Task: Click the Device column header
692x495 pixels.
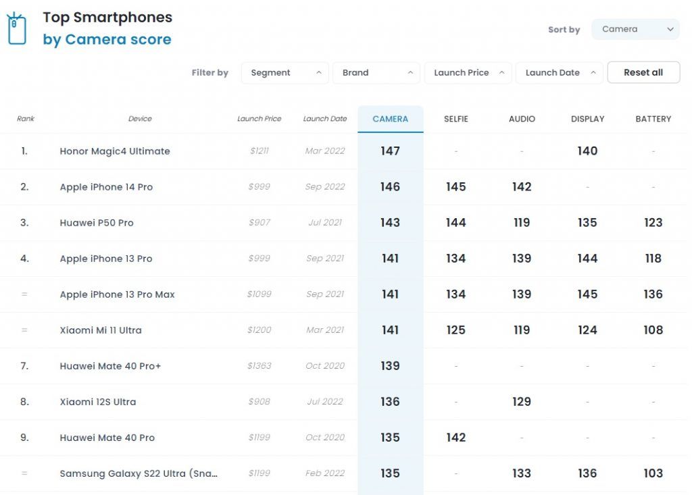Action: click(x=140, y=119)
